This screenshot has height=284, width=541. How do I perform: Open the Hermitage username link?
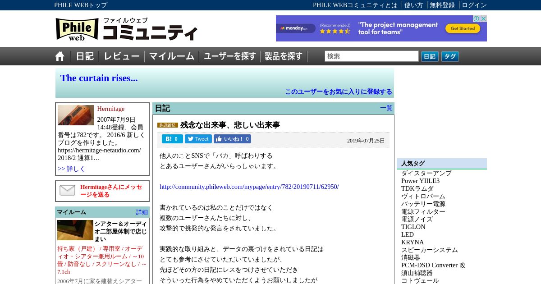tap(111, 109)
